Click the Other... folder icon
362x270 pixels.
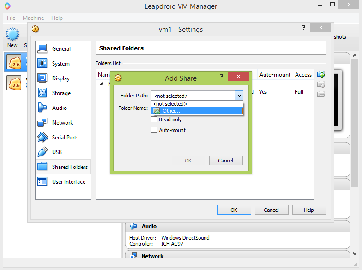(x=157, y=111)
